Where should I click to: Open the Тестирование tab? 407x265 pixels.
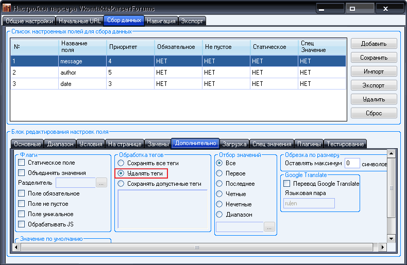coord(346,144)
